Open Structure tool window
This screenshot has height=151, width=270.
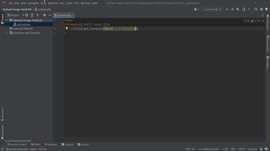pos(2,115)
